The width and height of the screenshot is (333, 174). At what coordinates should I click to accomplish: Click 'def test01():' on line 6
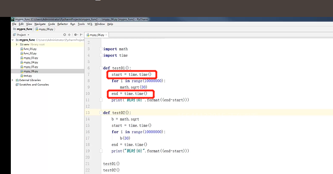[x=117, y=68]
